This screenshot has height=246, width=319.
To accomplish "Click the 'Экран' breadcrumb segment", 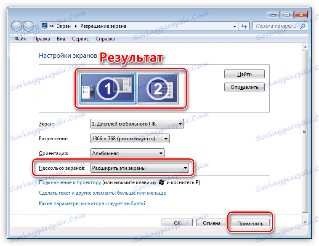I will point(64,26).
